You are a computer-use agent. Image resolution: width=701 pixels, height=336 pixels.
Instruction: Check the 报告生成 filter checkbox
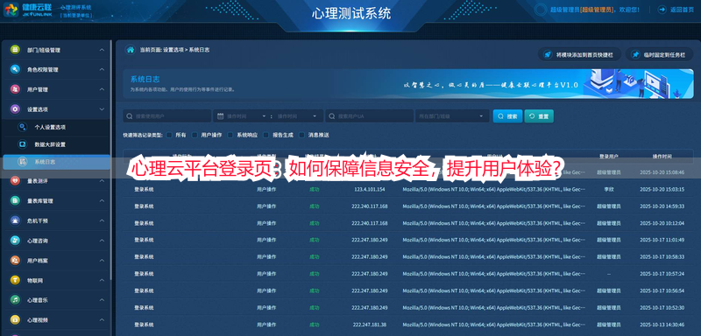[266, 135]
